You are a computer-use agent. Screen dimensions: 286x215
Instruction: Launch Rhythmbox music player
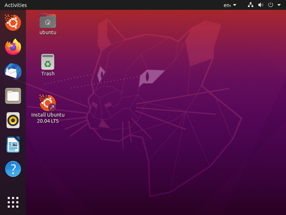(13, 120)
